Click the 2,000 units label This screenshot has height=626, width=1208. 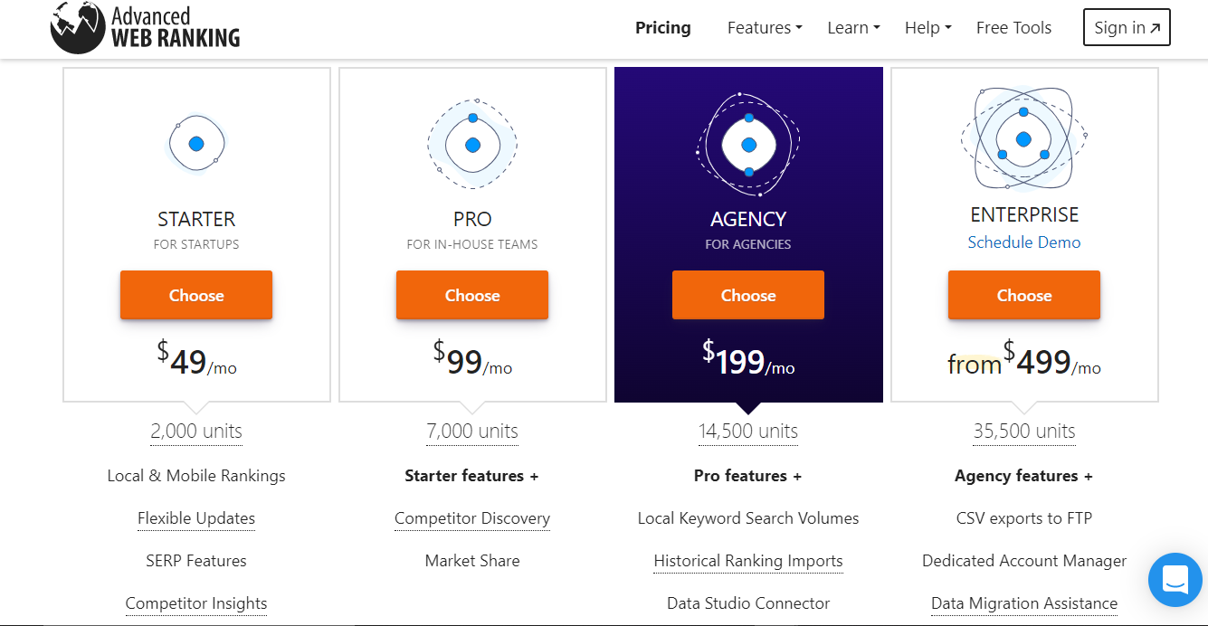(x=196, y=432)
